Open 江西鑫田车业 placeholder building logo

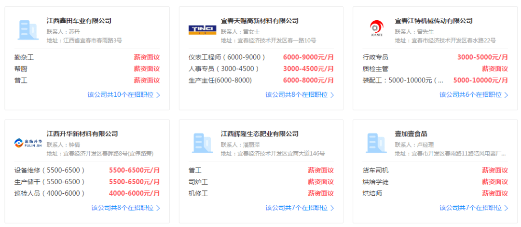click(x=27, y=30)
